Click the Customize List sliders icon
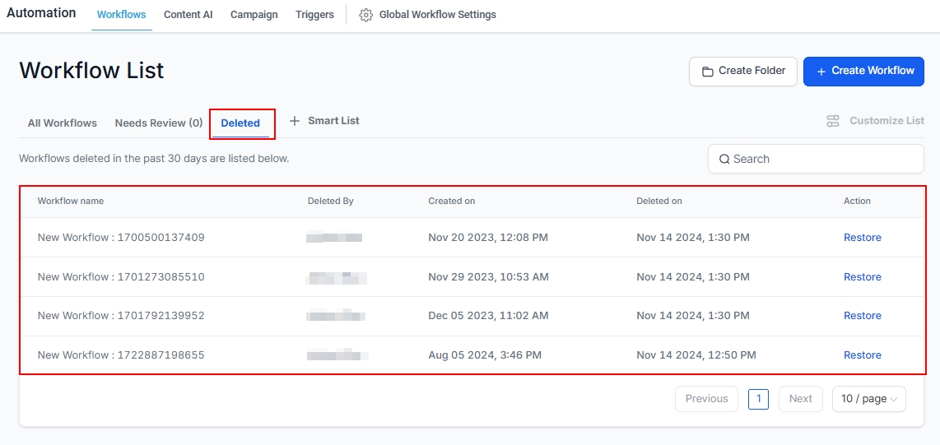Image resolution: width=940 pixels, height=445 pixels. [x=833, y=121]
